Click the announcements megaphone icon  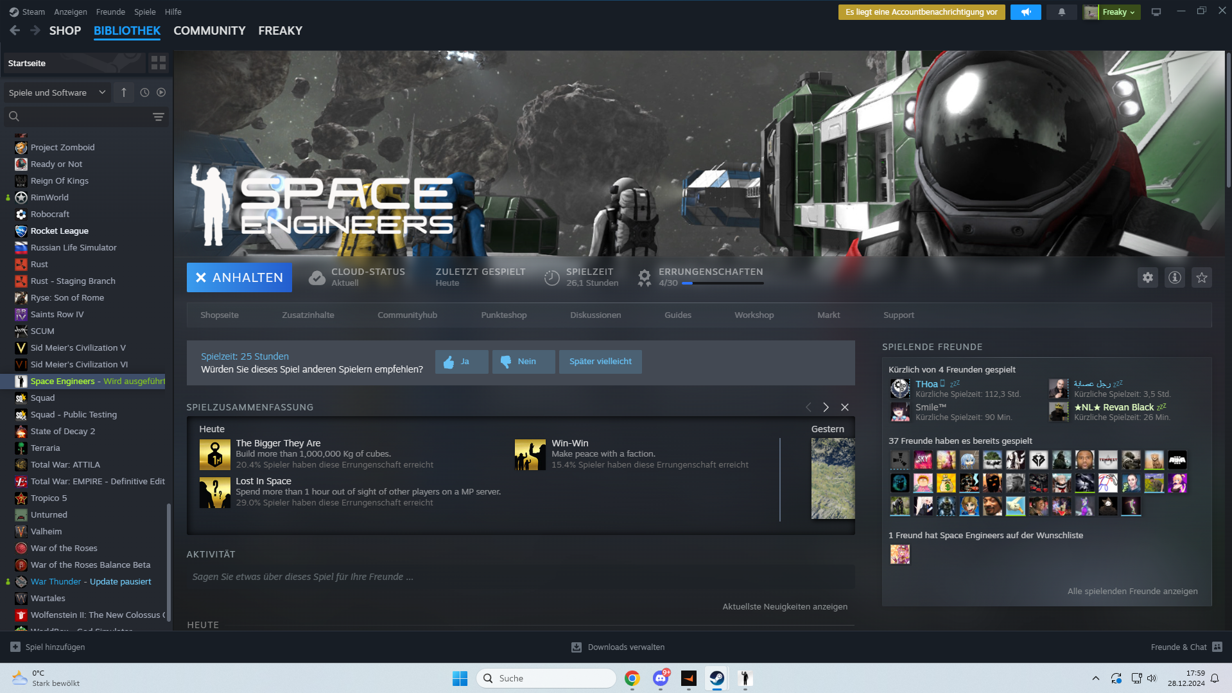point(1025,12)
